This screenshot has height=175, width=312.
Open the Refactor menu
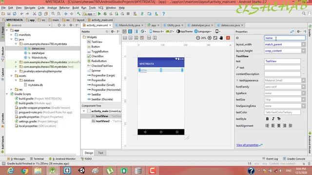64,8
